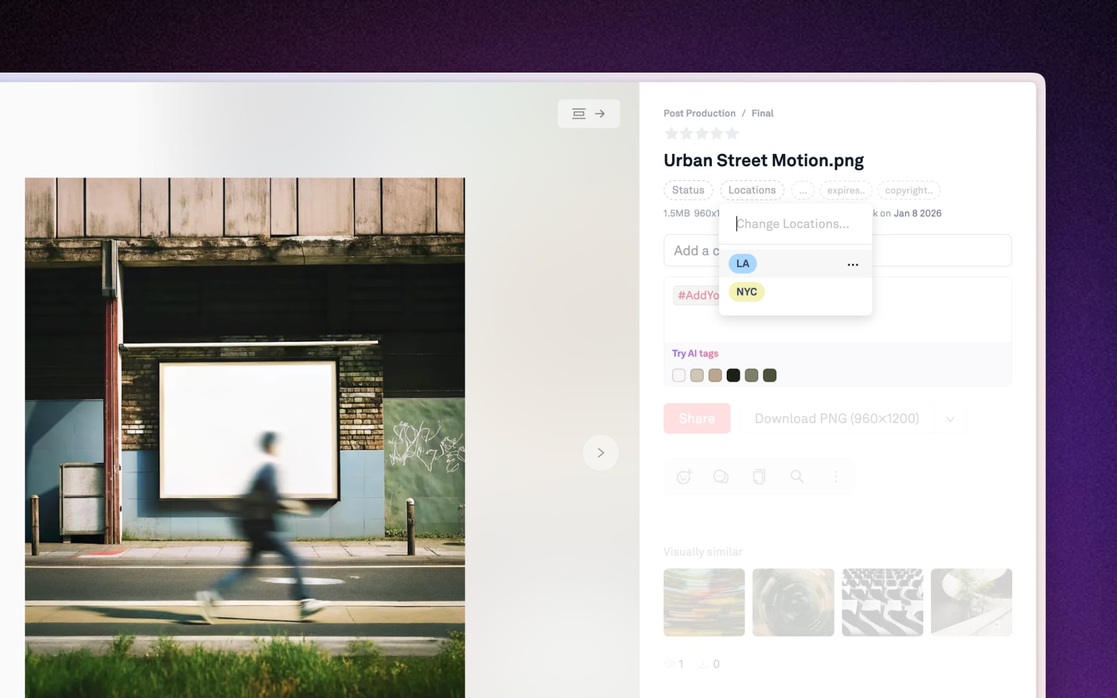Screen dimensions: 1117x698
Task: Rate the image with the fifth star
Action: pyautogui.click(x=732, y=134)
